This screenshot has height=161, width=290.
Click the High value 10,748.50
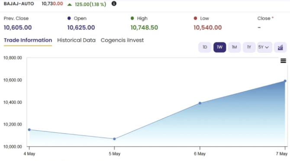(144, 28)
